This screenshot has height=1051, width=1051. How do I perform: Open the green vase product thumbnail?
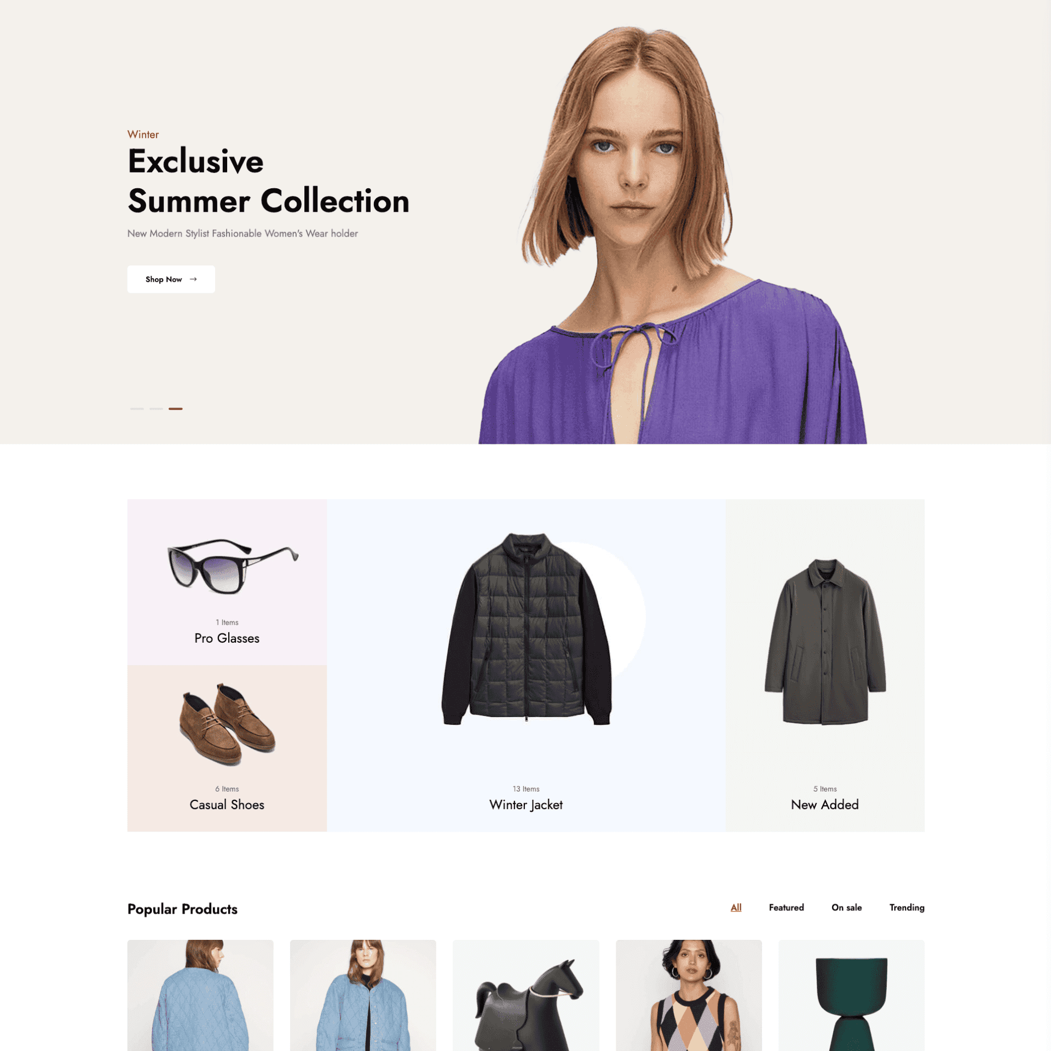coord(851,995)
